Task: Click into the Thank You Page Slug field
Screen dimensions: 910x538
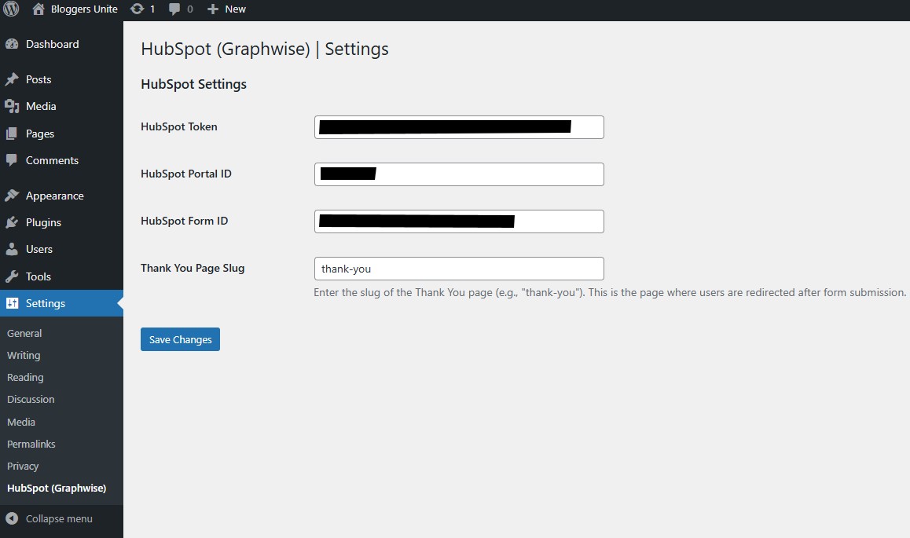Action: coord(459,269)
